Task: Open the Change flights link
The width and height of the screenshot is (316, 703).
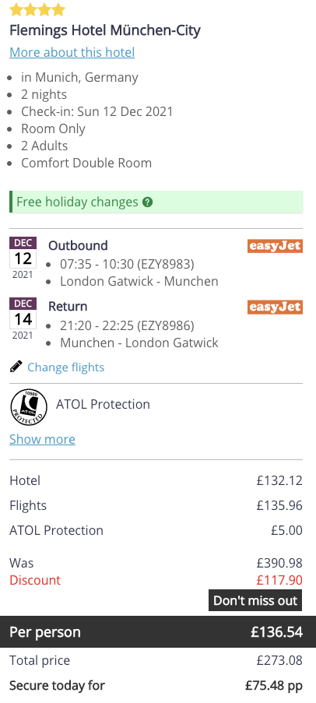Action: (x=66, y=367)
